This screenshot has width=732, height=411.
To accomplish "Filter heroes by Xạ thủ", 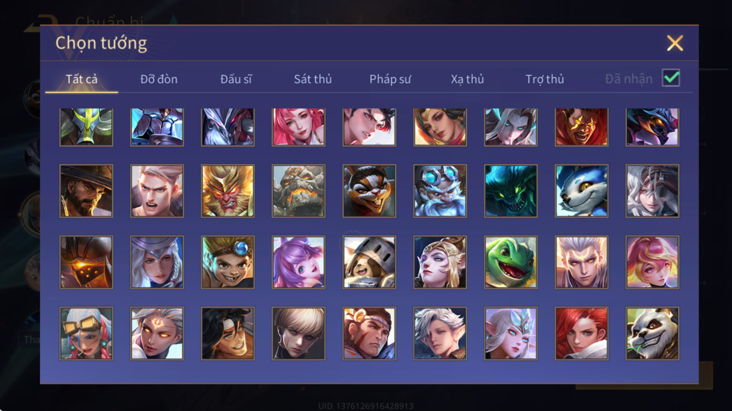I will tap(467, 79).
